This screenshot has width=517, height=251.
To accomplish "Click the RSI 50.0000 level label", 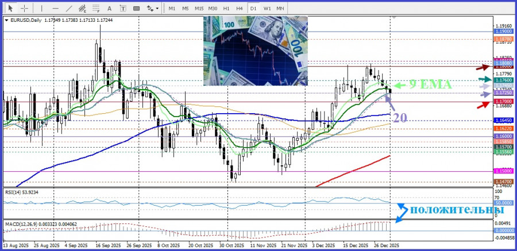I will pyautogui.click(x=503, y=203).
